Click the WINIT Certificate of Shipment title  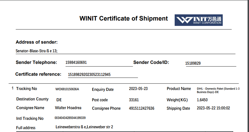(x=124, y=19)
